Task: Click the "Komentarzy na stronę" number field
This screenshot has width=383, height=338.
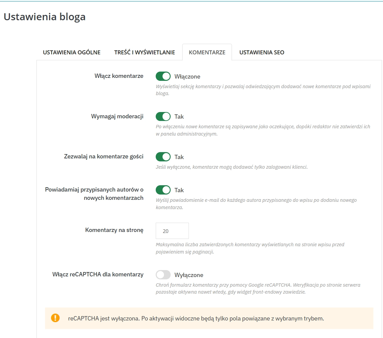Action: point(172,231)
